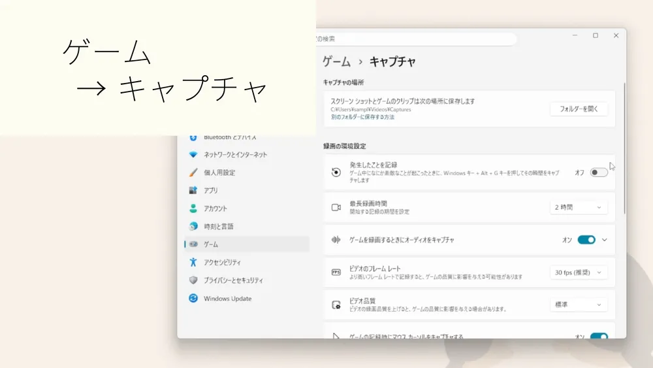Click the network diamond icon in sidebar

(193, 155)
